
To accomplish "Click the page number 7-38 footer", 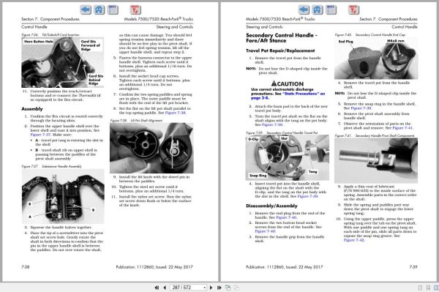I will tap(26, 267).
